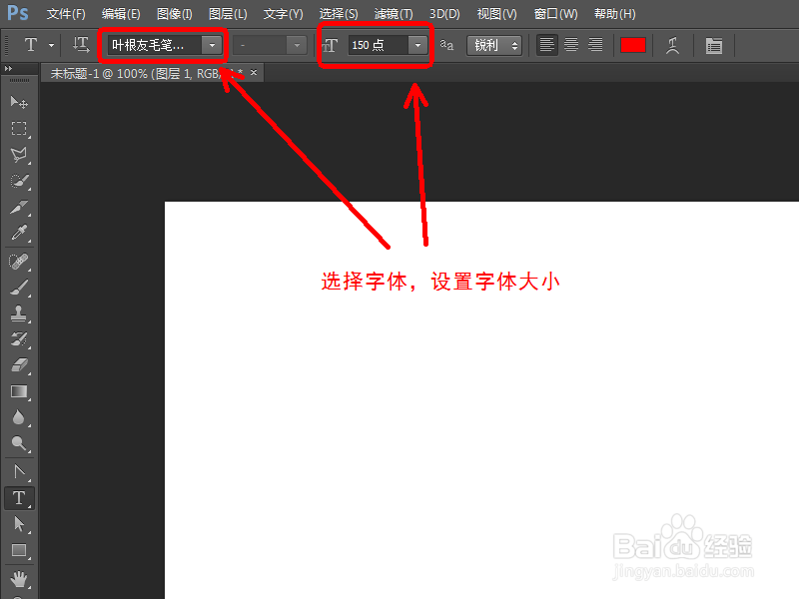Screen dimensions: 799x599
Task: Select the Rectangle shape tool
Action: [x=19, y=551]
